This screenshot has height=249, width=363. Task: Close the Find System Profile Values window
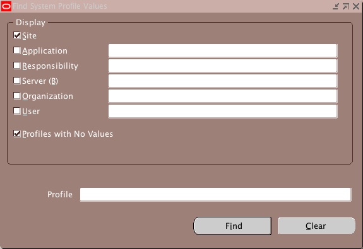click(x=356, y=6)
